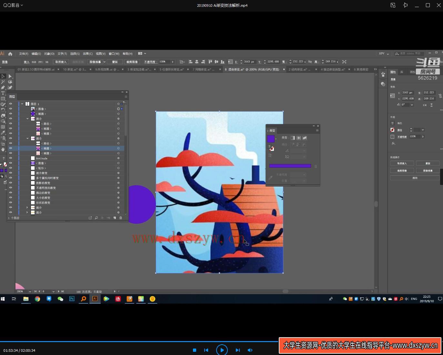Select the Selection (black arrow) tool
443x355 pixels.
click(x=3, y=76)
